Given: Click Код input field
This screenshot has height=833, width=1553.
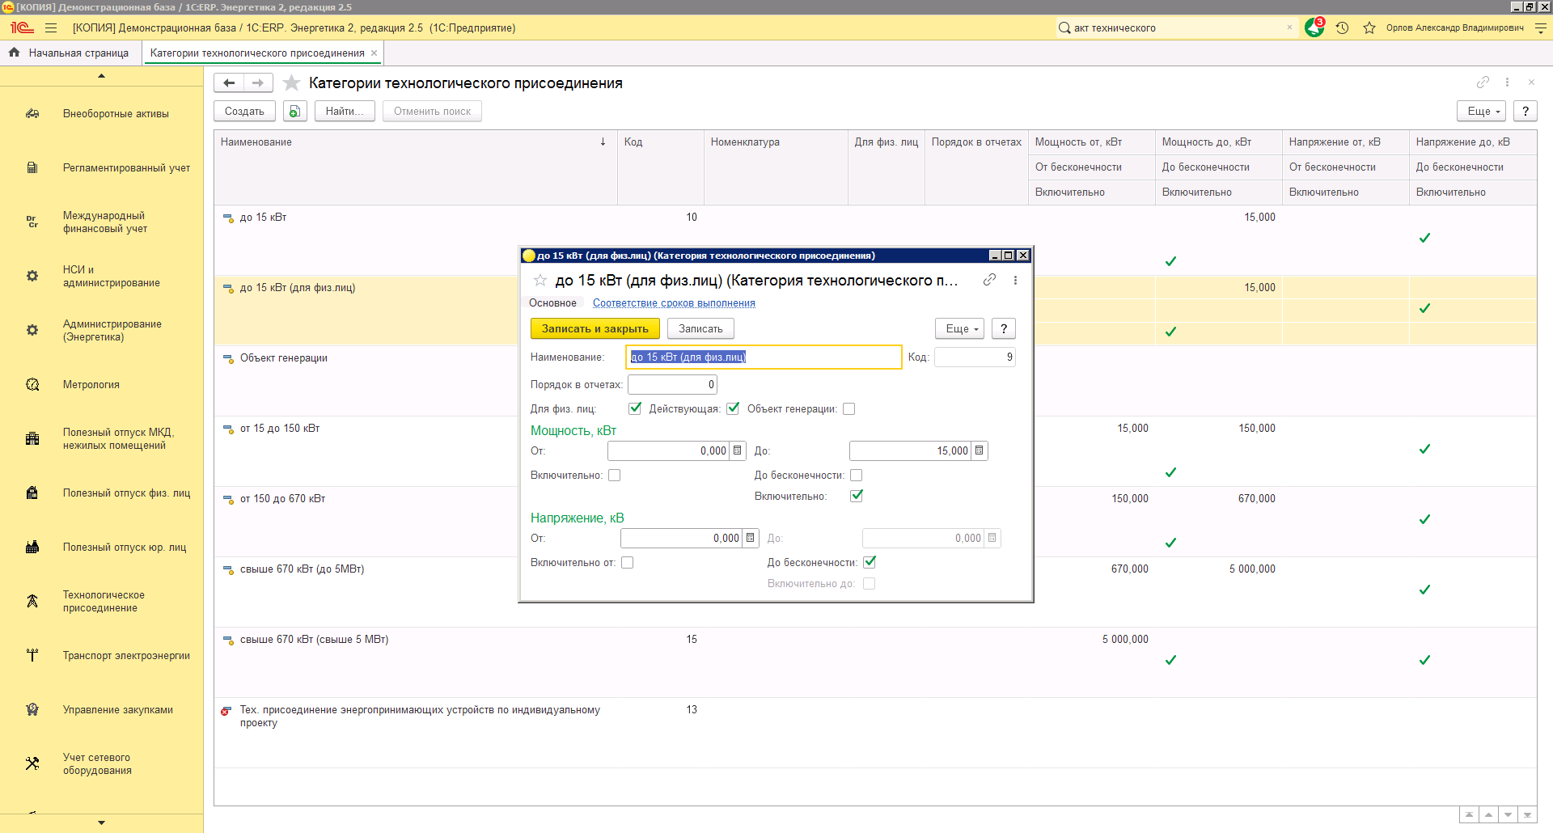Looking at the screenshot, I should (975, 357).
